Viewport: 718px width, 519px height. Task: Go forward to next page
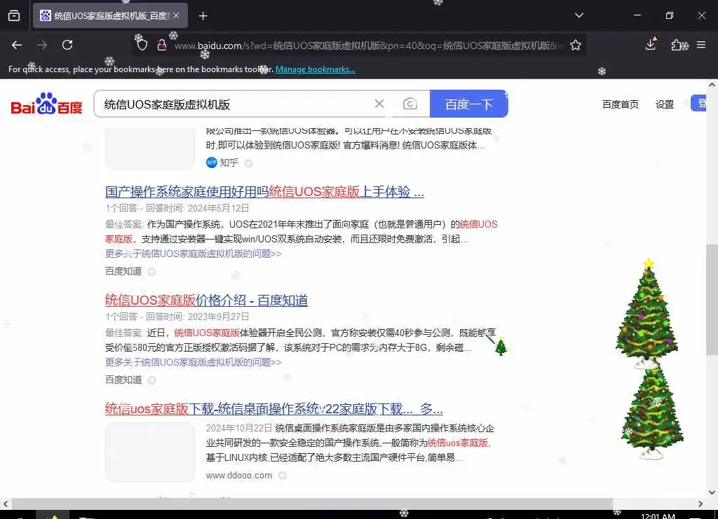coord(41,45)
